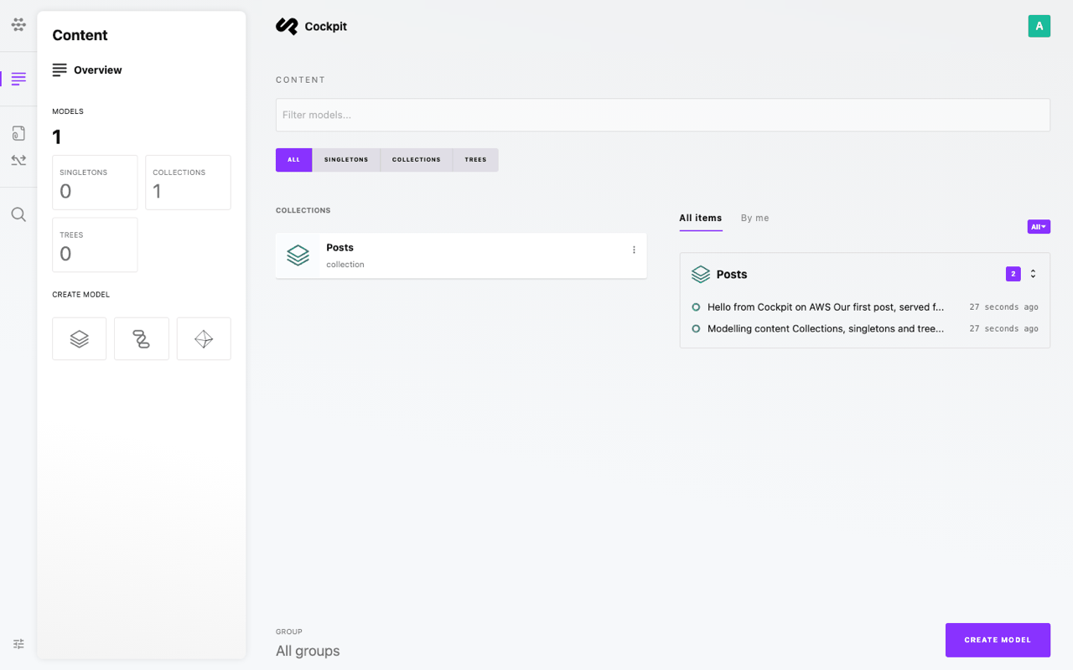Switch to the By me tab
The image size is (1073, 670).
point(755,219)
